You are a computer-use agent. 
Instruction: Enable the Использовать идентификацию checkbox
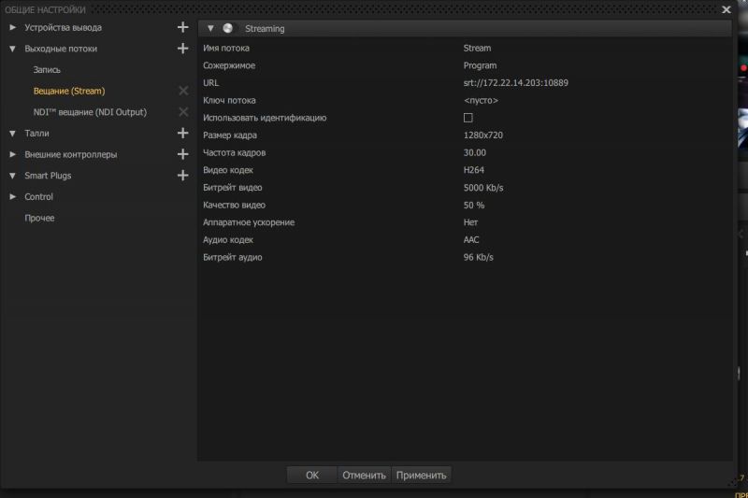468,118
